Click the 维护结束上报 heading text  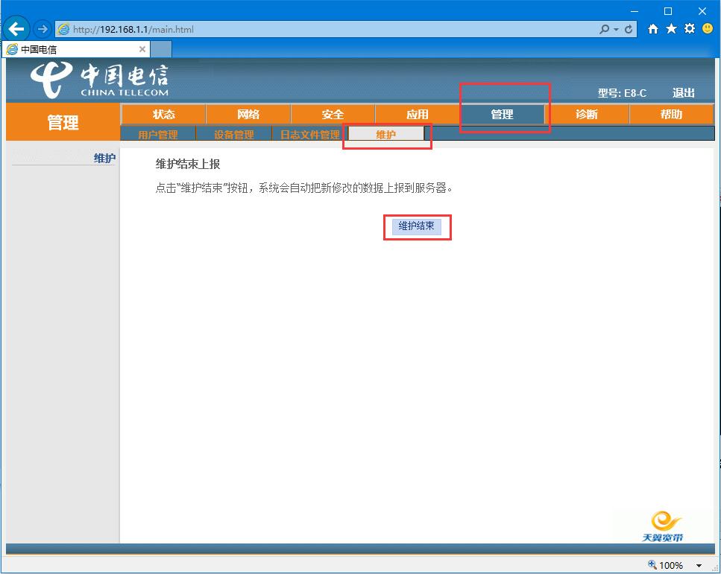(x=188, y=165)
